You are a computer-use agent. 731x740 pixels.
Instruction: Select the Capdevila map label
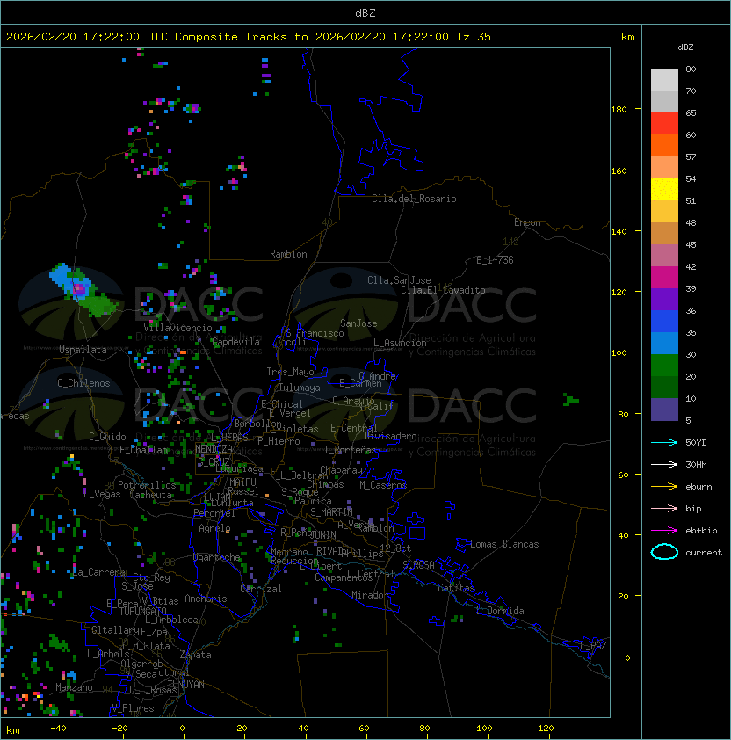tap(235, 342)
